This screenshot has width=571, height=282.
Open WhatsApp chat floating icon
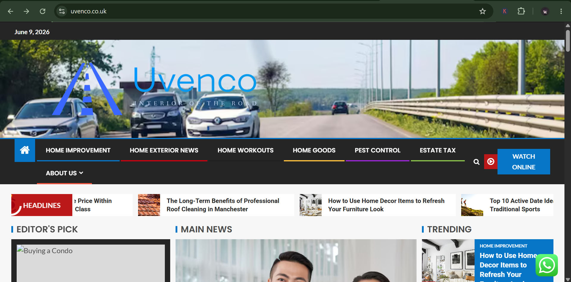coord(547,265)
